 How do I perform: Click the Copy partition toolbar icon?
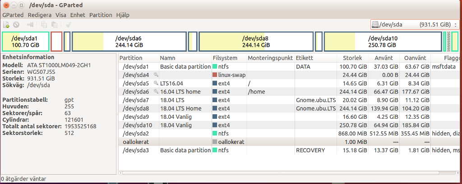pyautogui.click(x=44, y=25)
